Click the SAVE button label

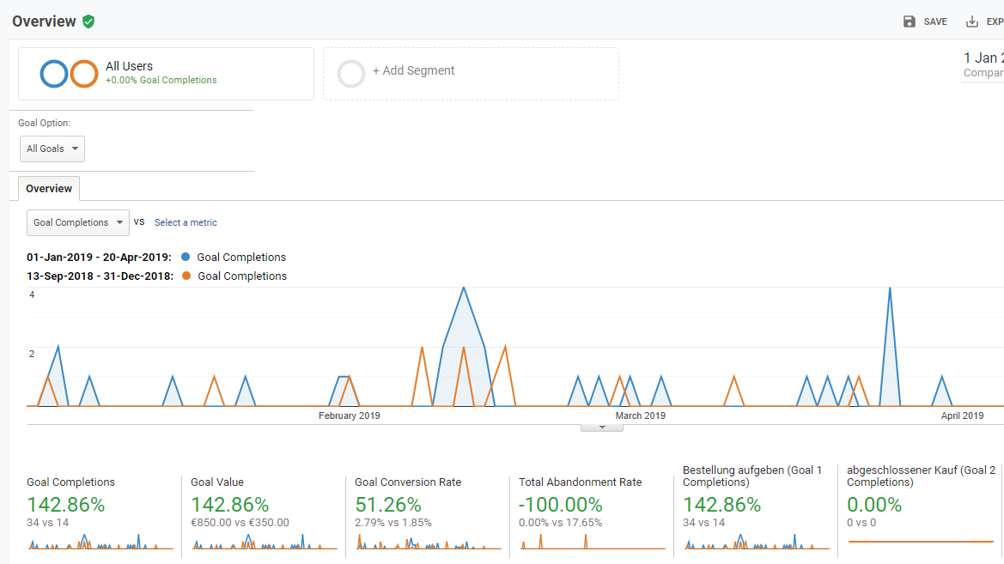pos(934,21)
